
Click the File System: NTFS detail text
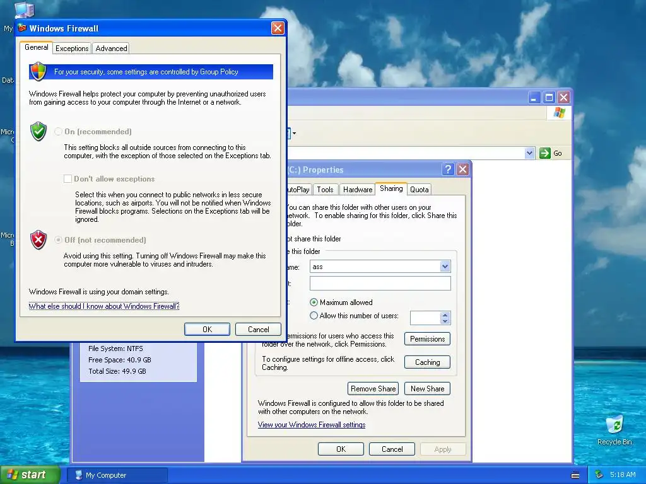(115, 349)
